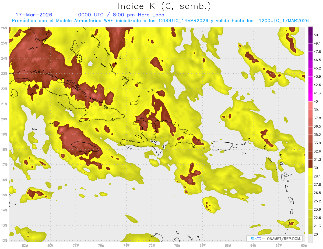Click the "66W" longitude label
323x249 pixels.
(x=228, y=246)
